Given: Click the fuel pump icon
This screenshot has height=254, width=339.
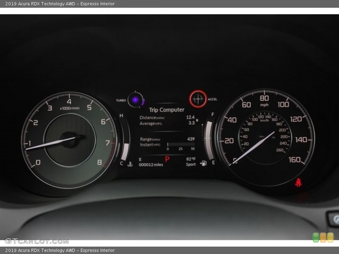Looking at the screenshot, I should coord(203,163).
